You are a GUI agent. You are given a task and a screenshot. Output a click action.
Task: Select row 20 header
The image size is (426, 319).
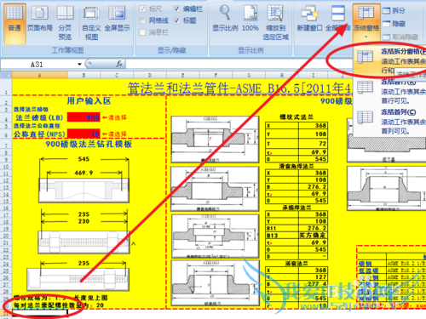6,236
